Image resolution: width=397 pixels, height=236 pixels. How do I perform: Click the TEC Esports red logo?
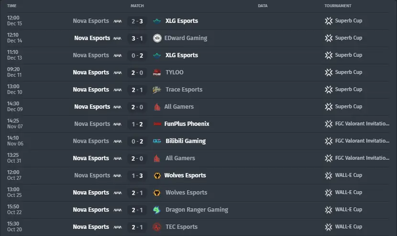(157, 227)
